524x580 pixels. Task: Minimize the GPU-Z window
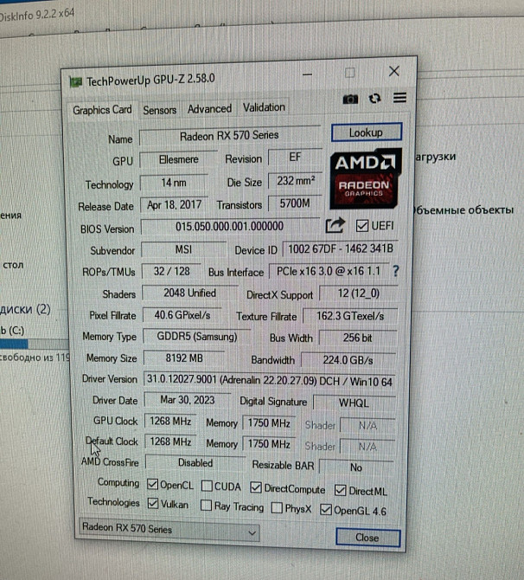(307, 74)
